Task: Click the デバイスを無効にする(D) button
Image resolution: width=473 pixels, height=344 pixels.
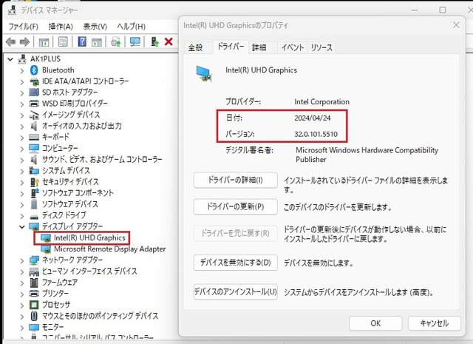Action: point(235,263)
